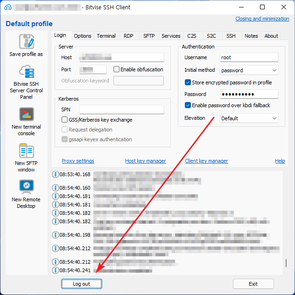295x295 pixels.
Task: Enable obfuscation checkbox
Action: (116, 69)
